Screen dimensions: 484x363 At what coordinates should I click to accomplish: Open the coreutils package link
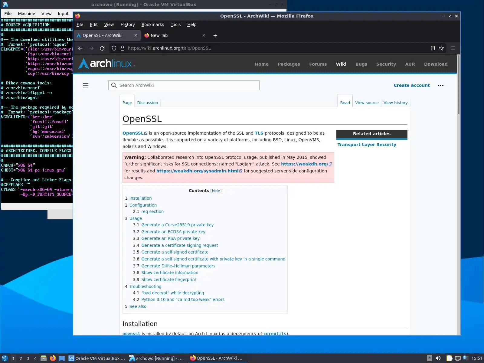pyautogui.click(x=275, y=333)
